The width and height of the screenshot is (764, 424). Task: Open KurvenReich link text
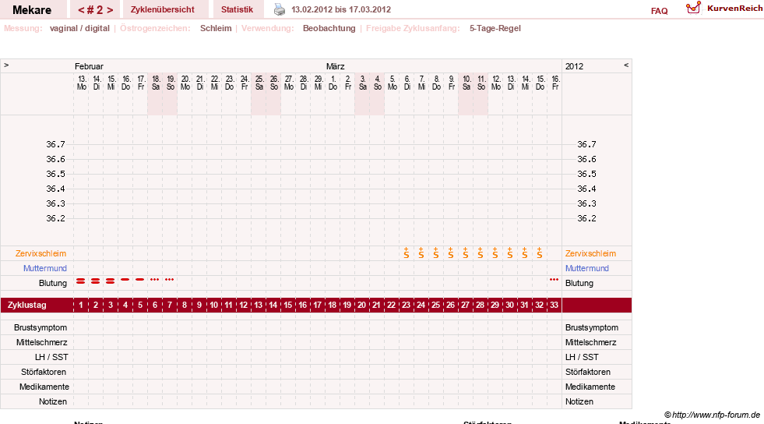point(734,9)
